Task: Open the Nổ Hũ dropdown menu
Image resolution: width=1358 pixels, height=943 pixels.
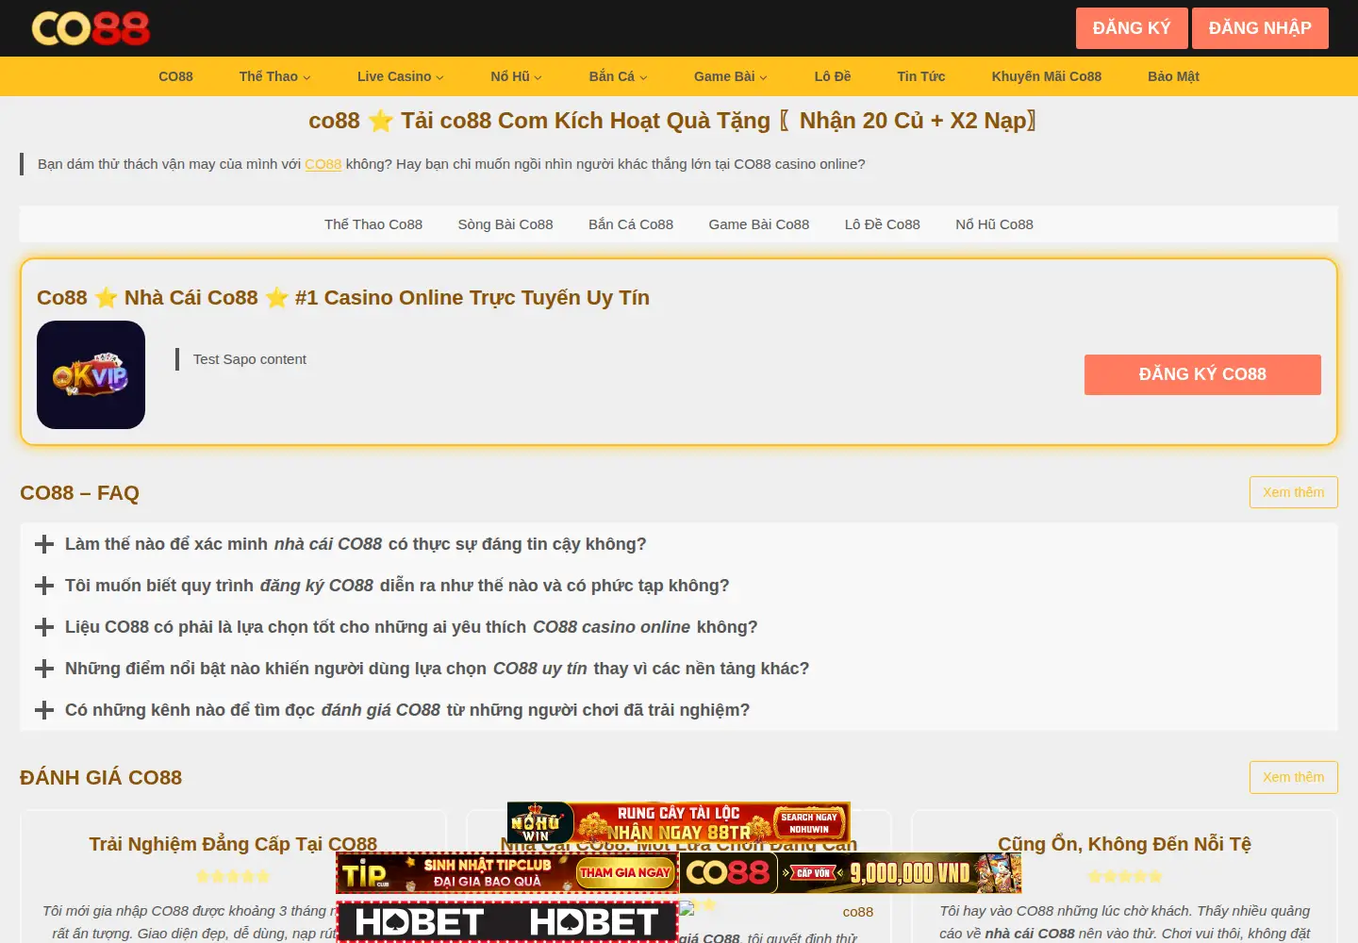Action: (x=516, y=76)
